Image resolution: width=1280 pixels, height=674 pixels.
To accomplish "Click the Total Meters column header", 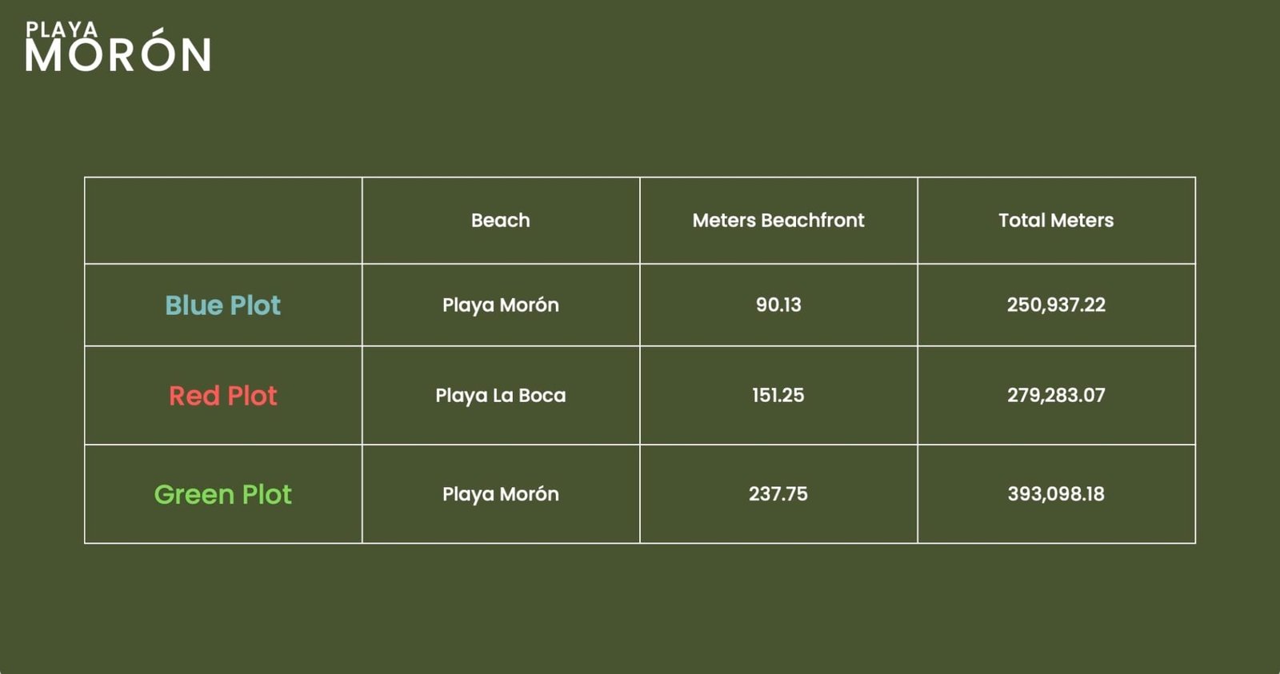I will pos(1055,221).
